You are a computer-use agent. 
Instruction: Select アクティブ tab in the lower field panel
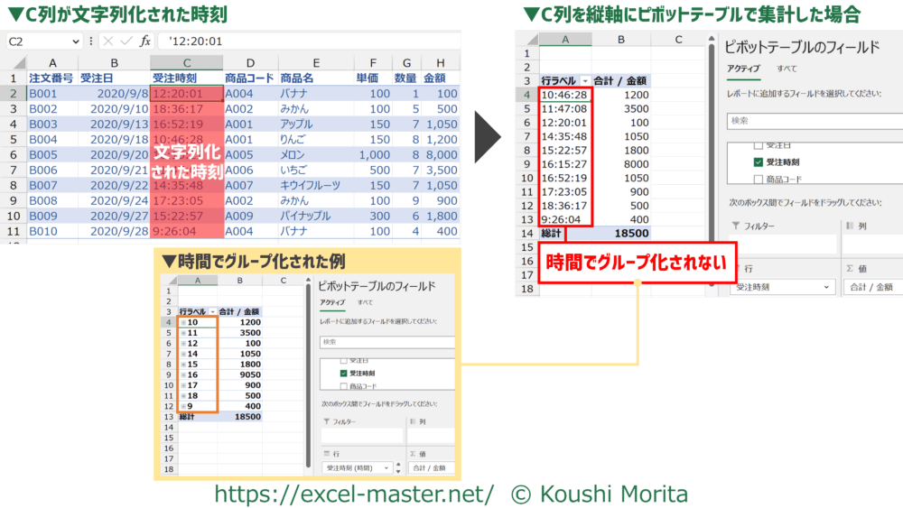332,302
